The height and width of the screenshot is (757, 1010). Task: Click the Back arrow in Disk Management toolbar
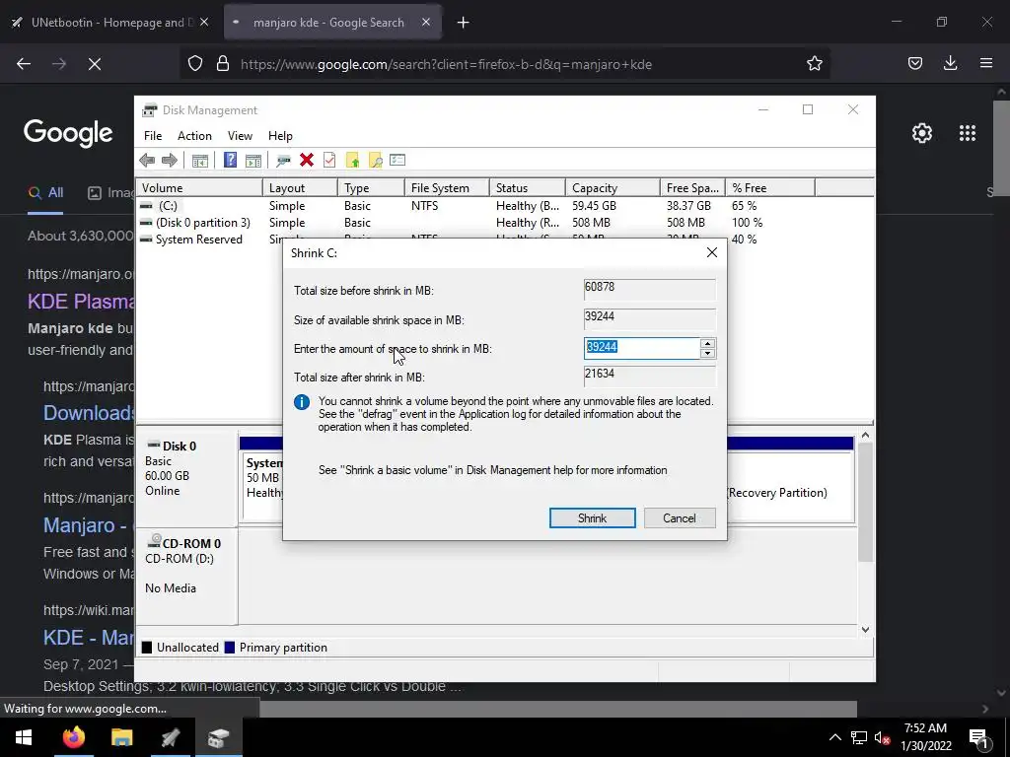tap(147, 161)
